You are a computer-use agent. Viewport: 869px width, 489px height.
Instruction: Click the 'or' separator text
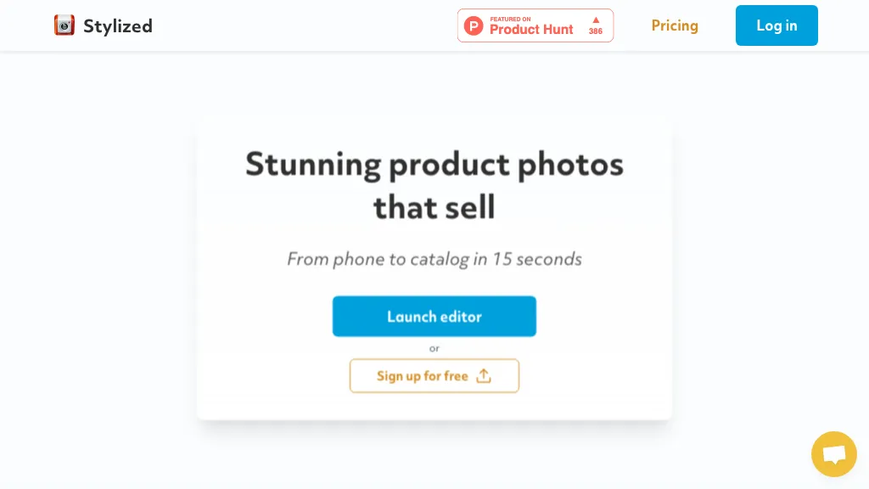click(x=434, y=348)
